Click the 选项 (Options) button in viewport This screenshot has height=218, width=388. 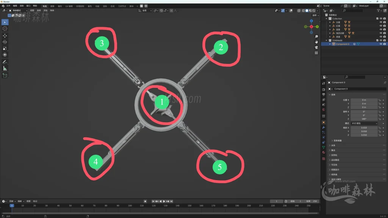[314, 15]
